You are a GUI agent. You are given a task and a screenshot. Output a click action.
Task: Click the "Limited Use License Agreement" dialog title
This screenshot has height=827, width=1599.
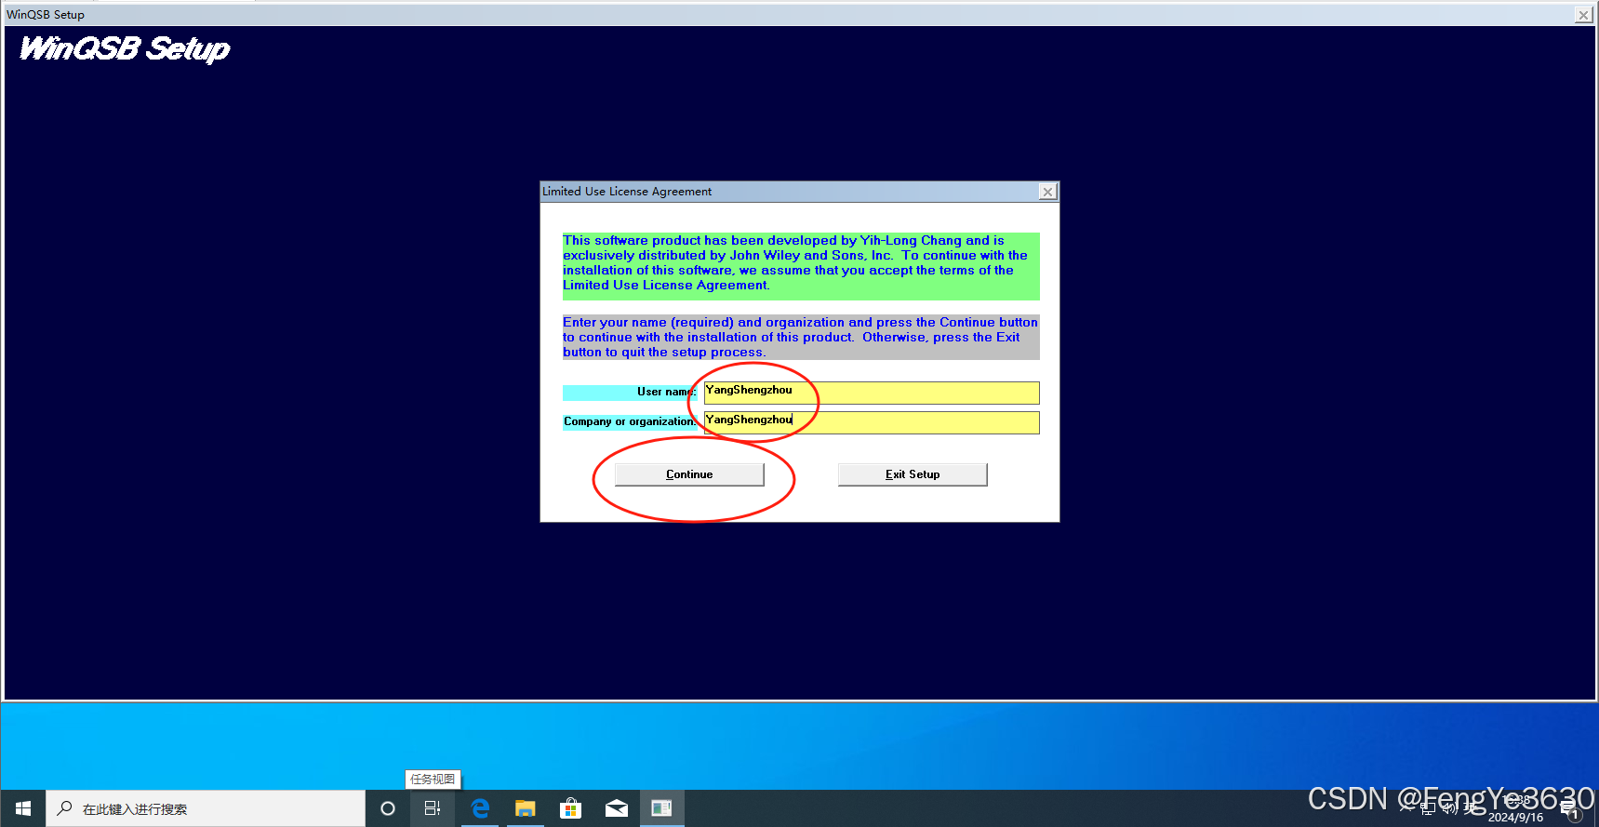tap(627, 192)
